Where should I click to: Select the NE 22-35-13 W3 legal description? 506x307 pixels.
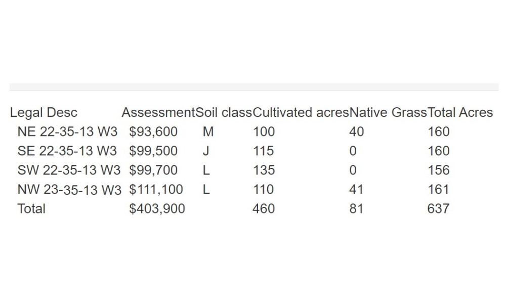click(67, 131)
